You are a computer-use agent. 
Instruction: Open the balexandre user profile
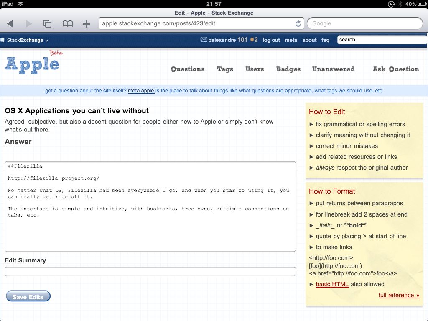[222, 40]
